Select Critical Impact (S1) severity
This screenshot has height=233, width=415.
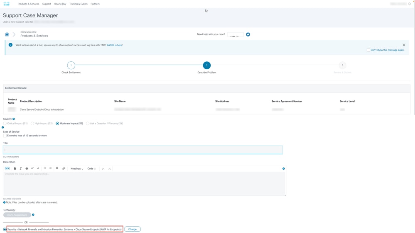[5, 124]
